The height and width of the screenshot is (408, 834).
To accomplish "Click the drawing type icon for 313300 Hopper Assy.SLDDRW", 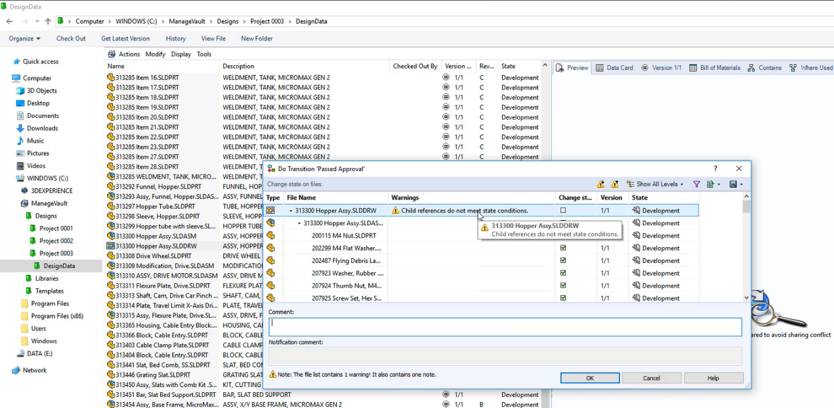I will [x=271, y=210].
